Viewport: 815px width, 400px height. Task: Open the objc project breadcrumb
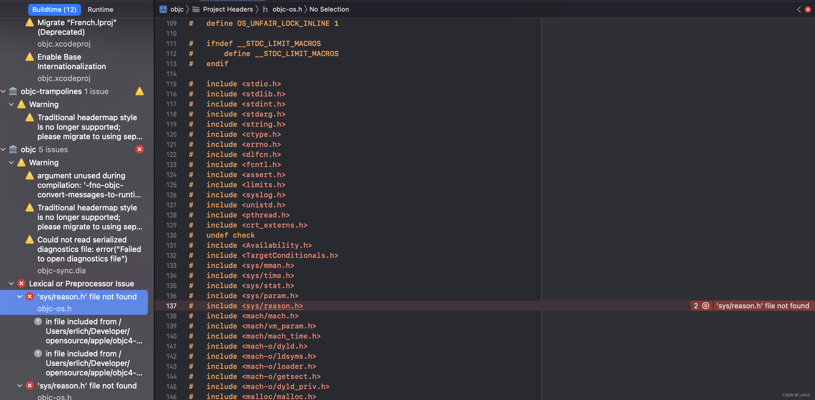point(177,9)
